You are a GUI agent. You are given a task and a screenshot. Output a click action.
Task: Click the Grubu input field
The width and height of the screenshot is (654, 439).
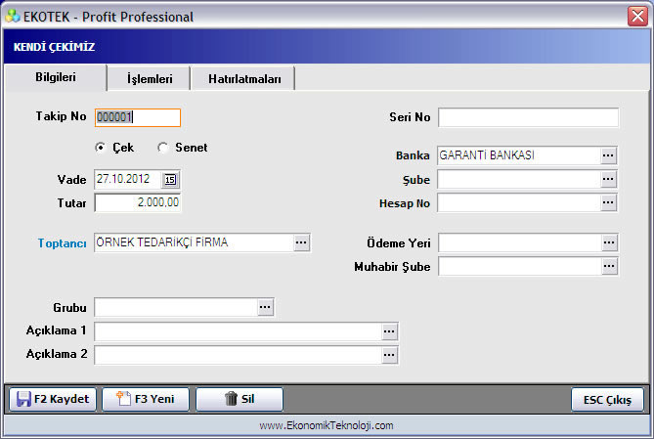pyautogui.click(x=176, y=307)
